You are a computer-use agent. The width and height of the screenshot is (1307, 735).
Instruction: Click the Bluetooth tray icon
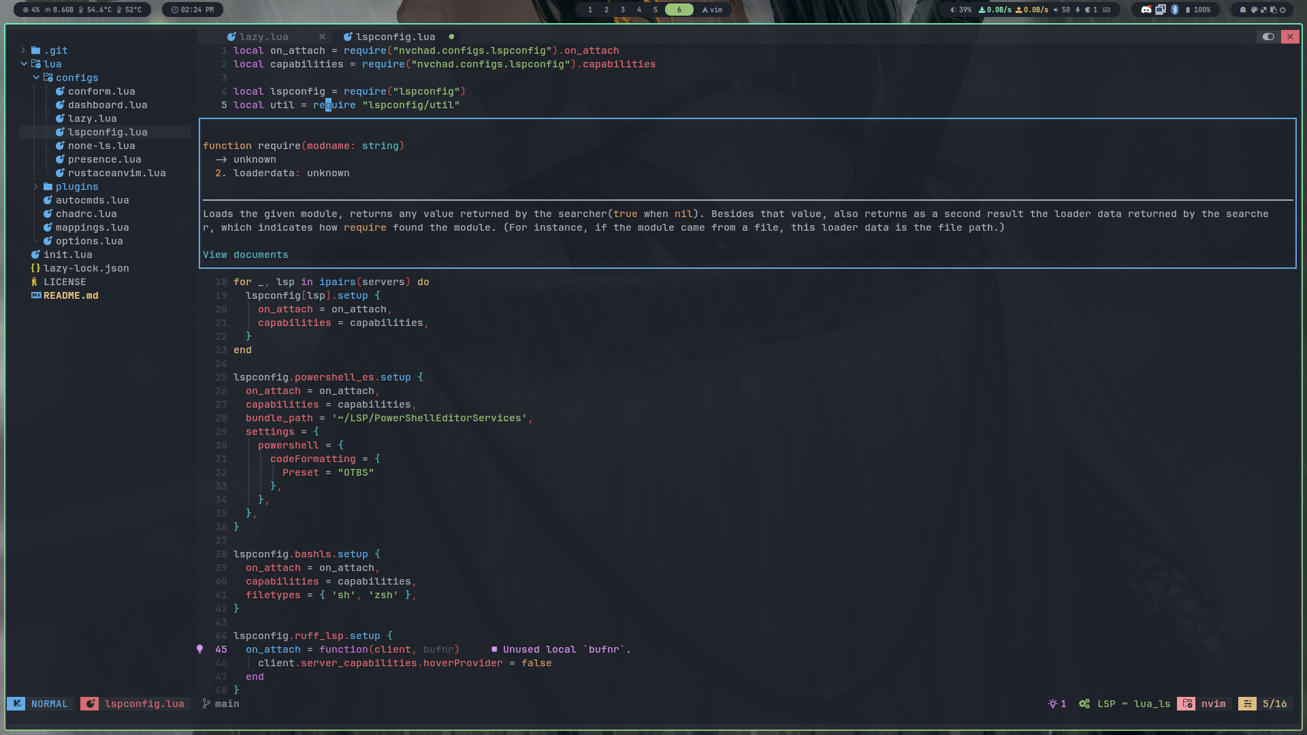(1175, 10)
